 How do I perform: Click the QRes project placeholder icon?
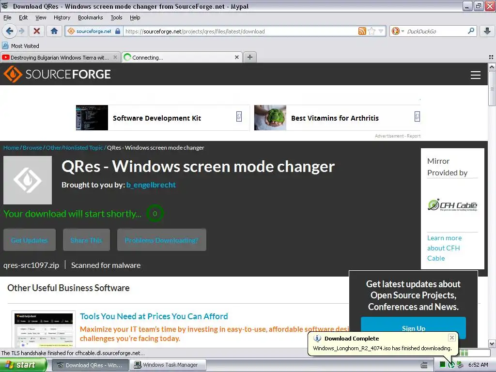(28, 180)
